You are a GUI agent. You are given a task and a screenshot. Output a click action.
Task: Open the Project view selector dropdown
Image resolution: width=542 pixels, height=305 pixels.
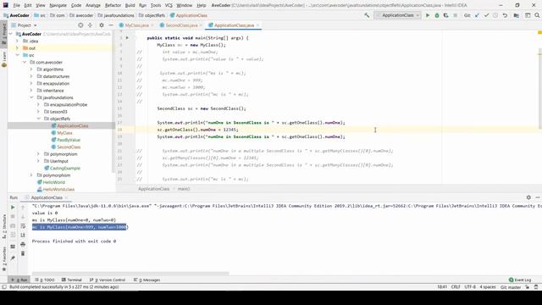[x=25, y=25]
